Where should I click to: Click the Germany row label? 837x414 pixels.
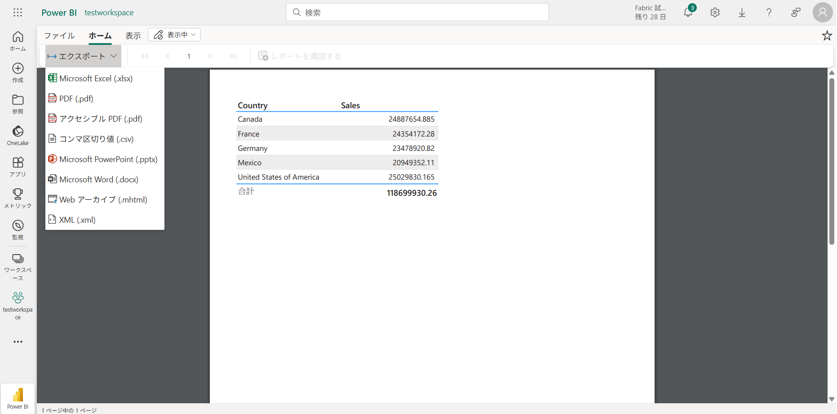click(252, 148)
